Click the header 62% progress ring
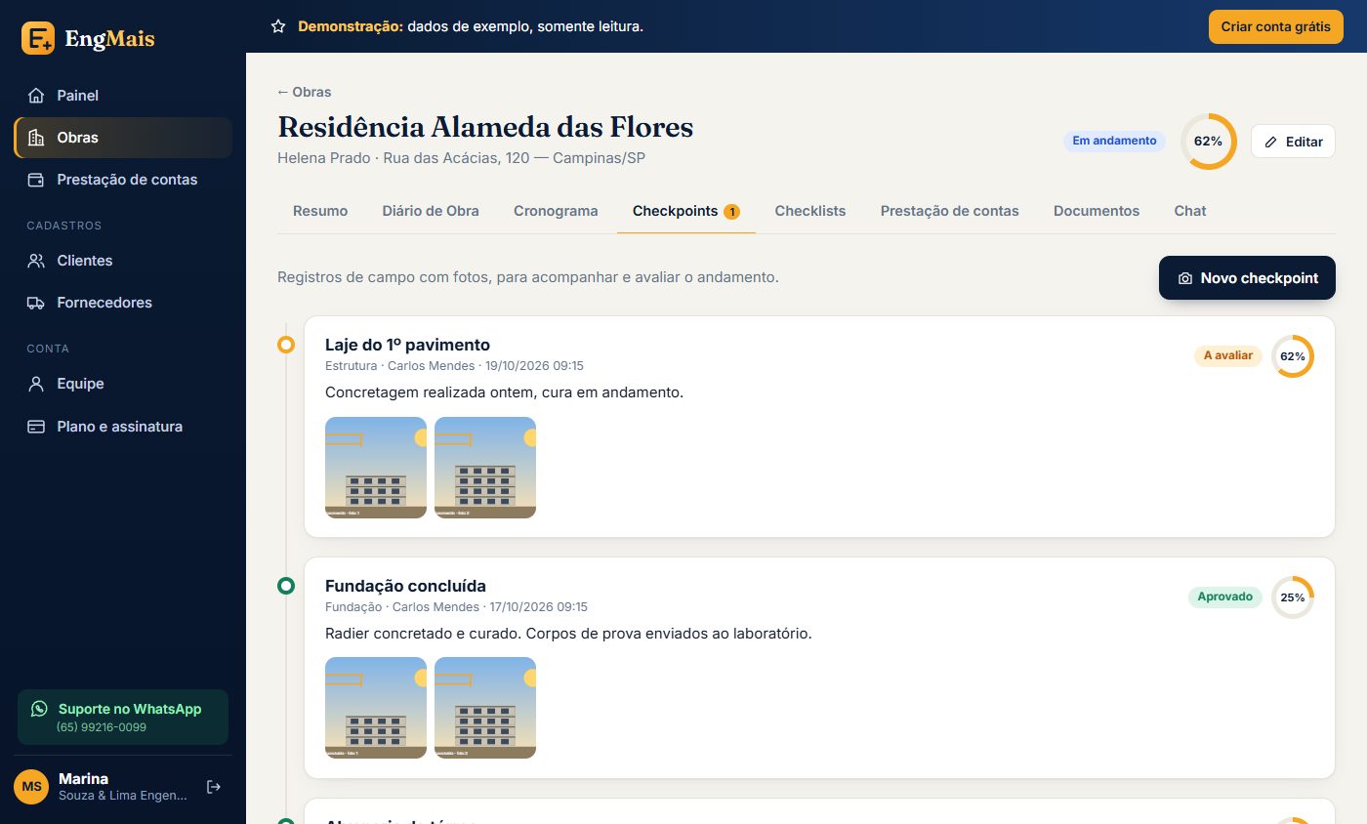The width and height of the screenshot is (1367, 824). tap(1208, 142)
